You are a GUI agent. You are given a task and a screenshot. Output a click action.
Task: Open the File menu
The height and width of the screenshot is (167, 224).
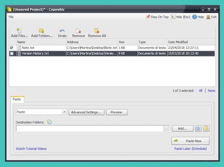[x=11, y=17]
